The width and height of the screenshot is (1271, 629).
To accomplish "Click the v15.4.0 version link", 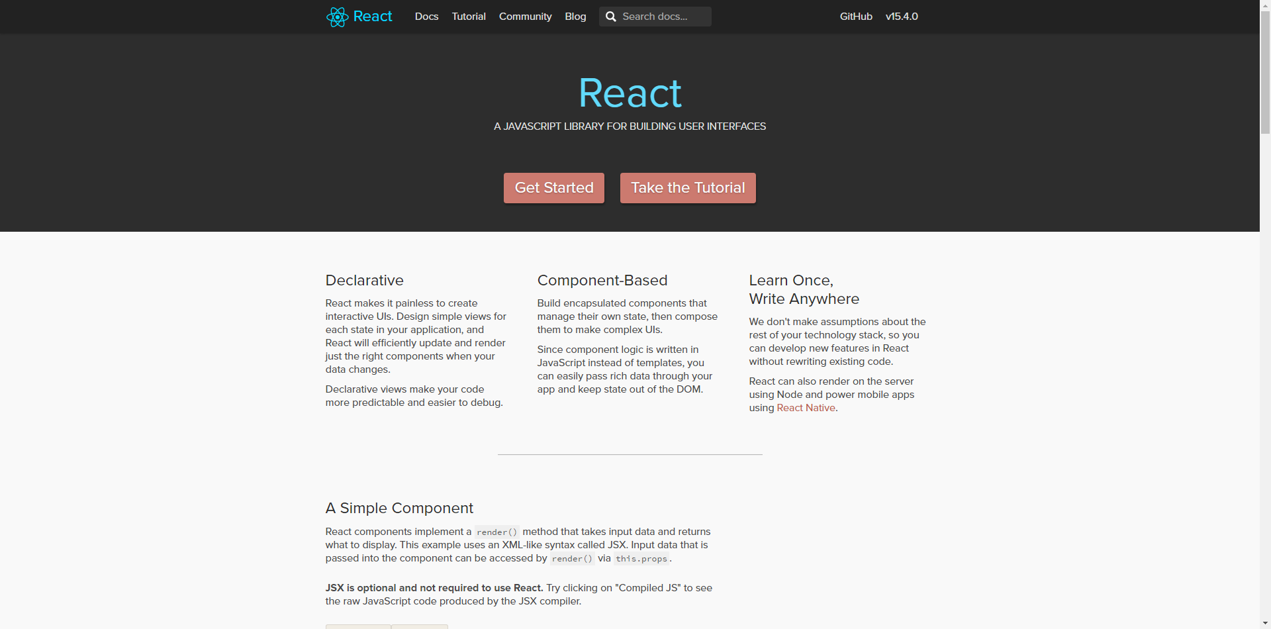I will pos(902,17).
